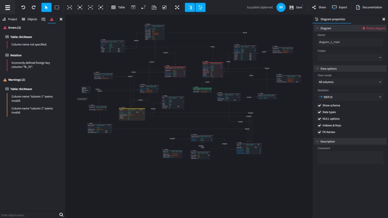
Task: Click the Export button
Action: 339,7
